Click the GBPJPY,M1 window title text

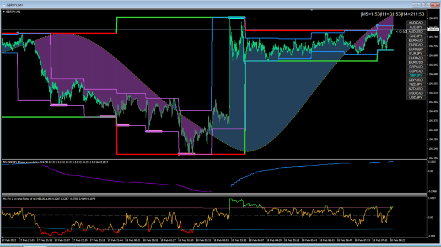coord(15,5)
